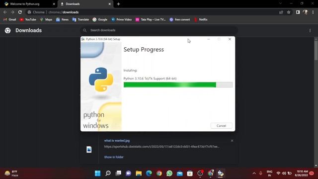
Task: Click the chrome://downloads address bar
Action: tap(152, 12)
